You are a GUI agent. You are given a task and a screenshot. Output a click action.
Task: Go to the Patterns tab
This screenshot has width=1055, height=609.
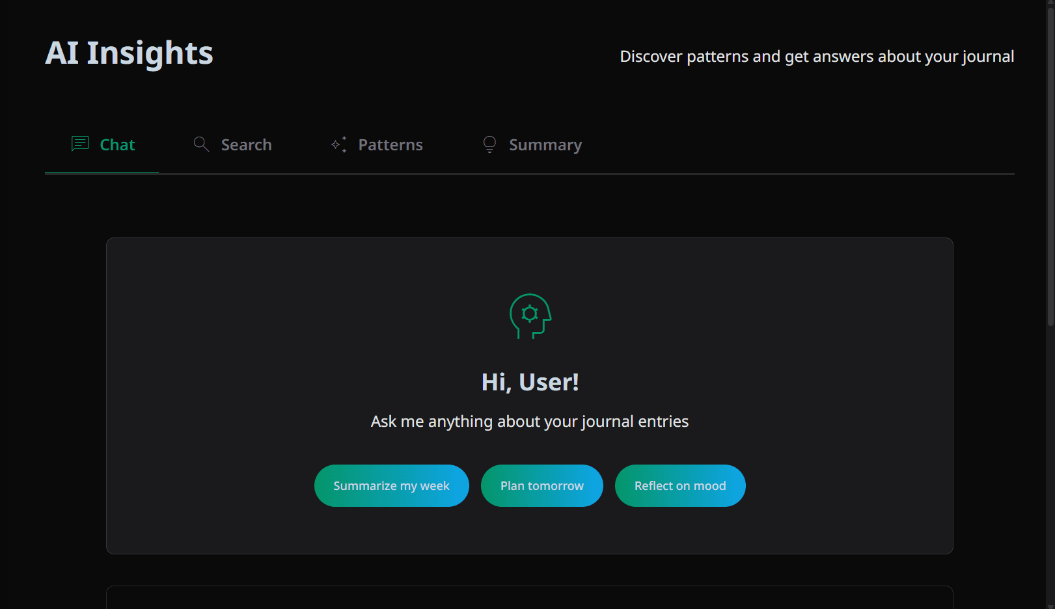390,145
